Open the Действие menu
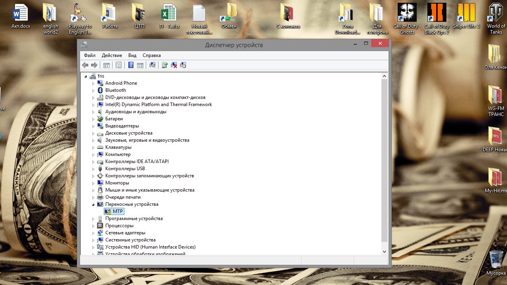The height and width of the screenshot is (285, 507). tap(112, 55)
